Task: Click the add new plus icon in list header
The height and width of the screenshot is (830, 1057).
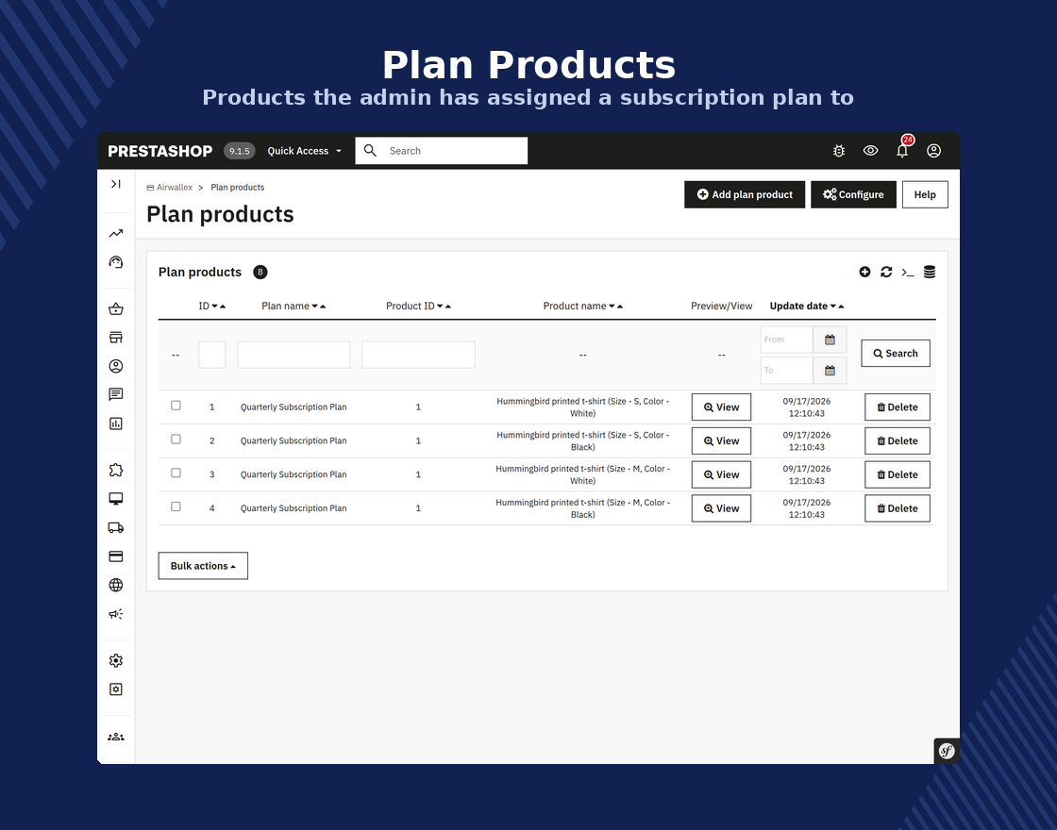Action: tap(864, 272)
